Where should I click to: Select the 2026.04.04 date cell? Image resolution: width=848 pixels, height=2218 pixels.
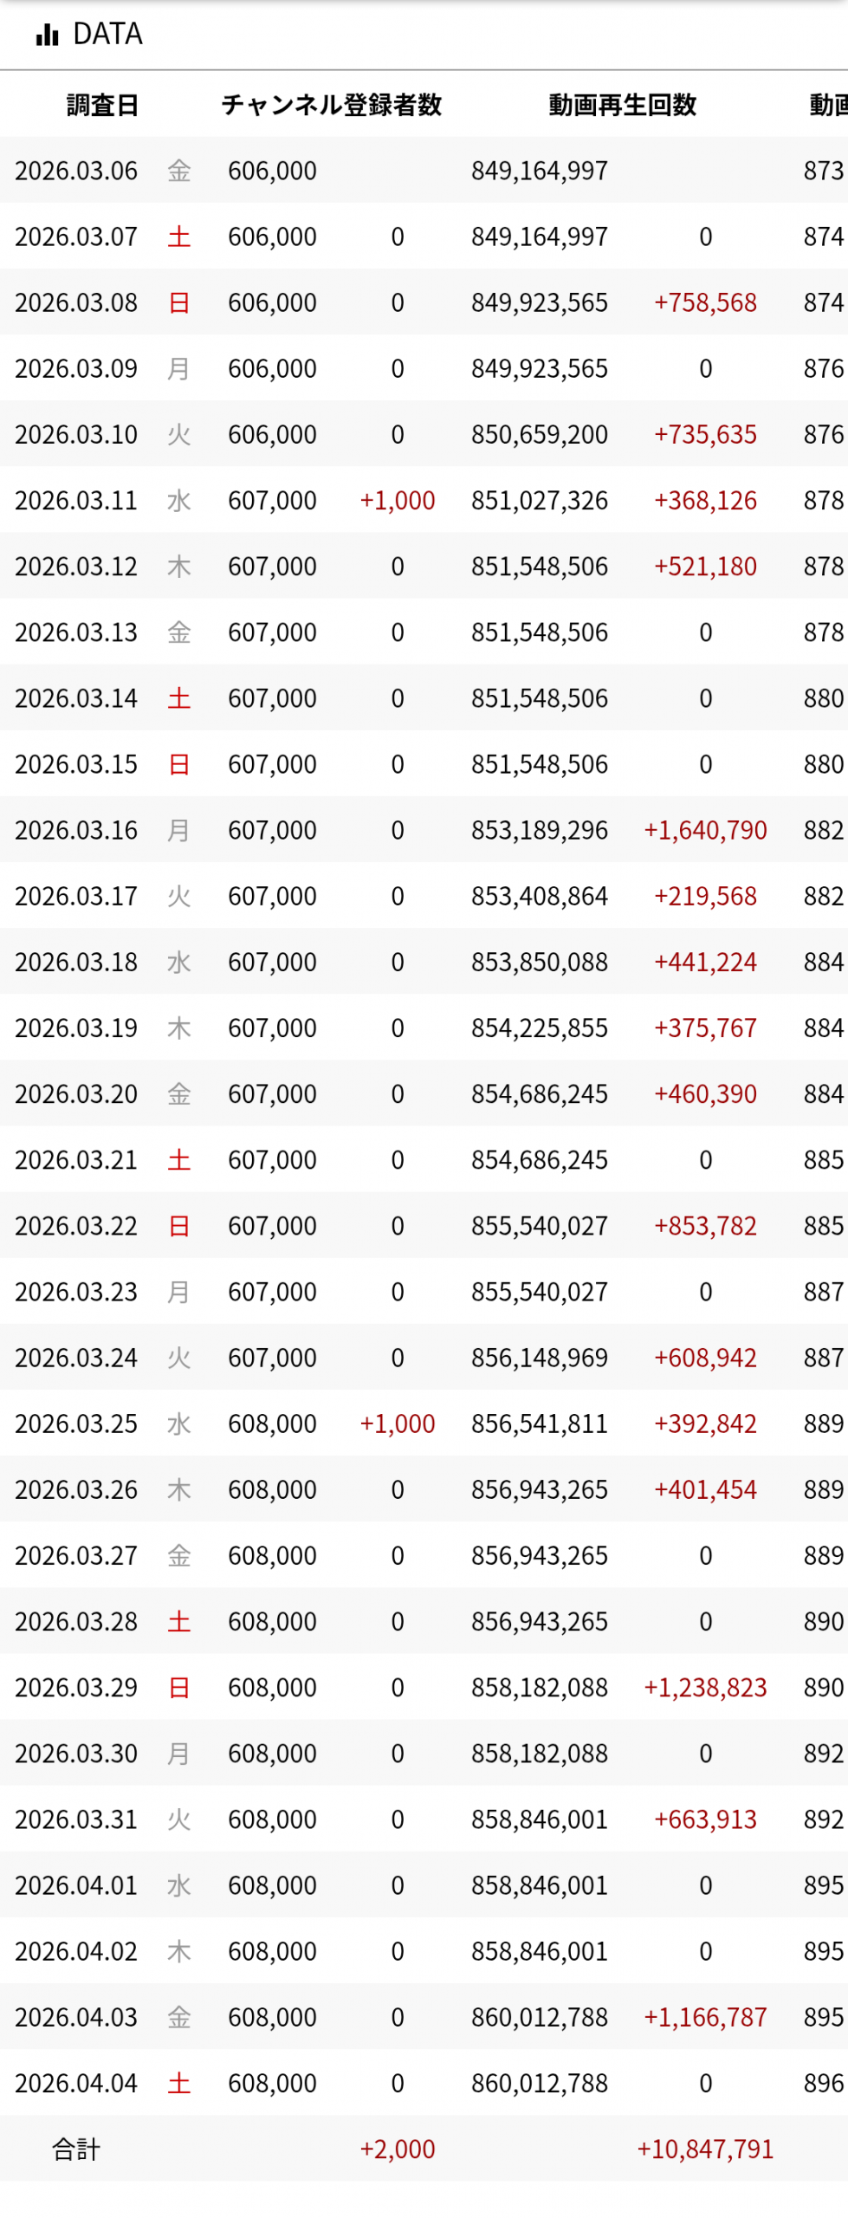pos(76,2082)
